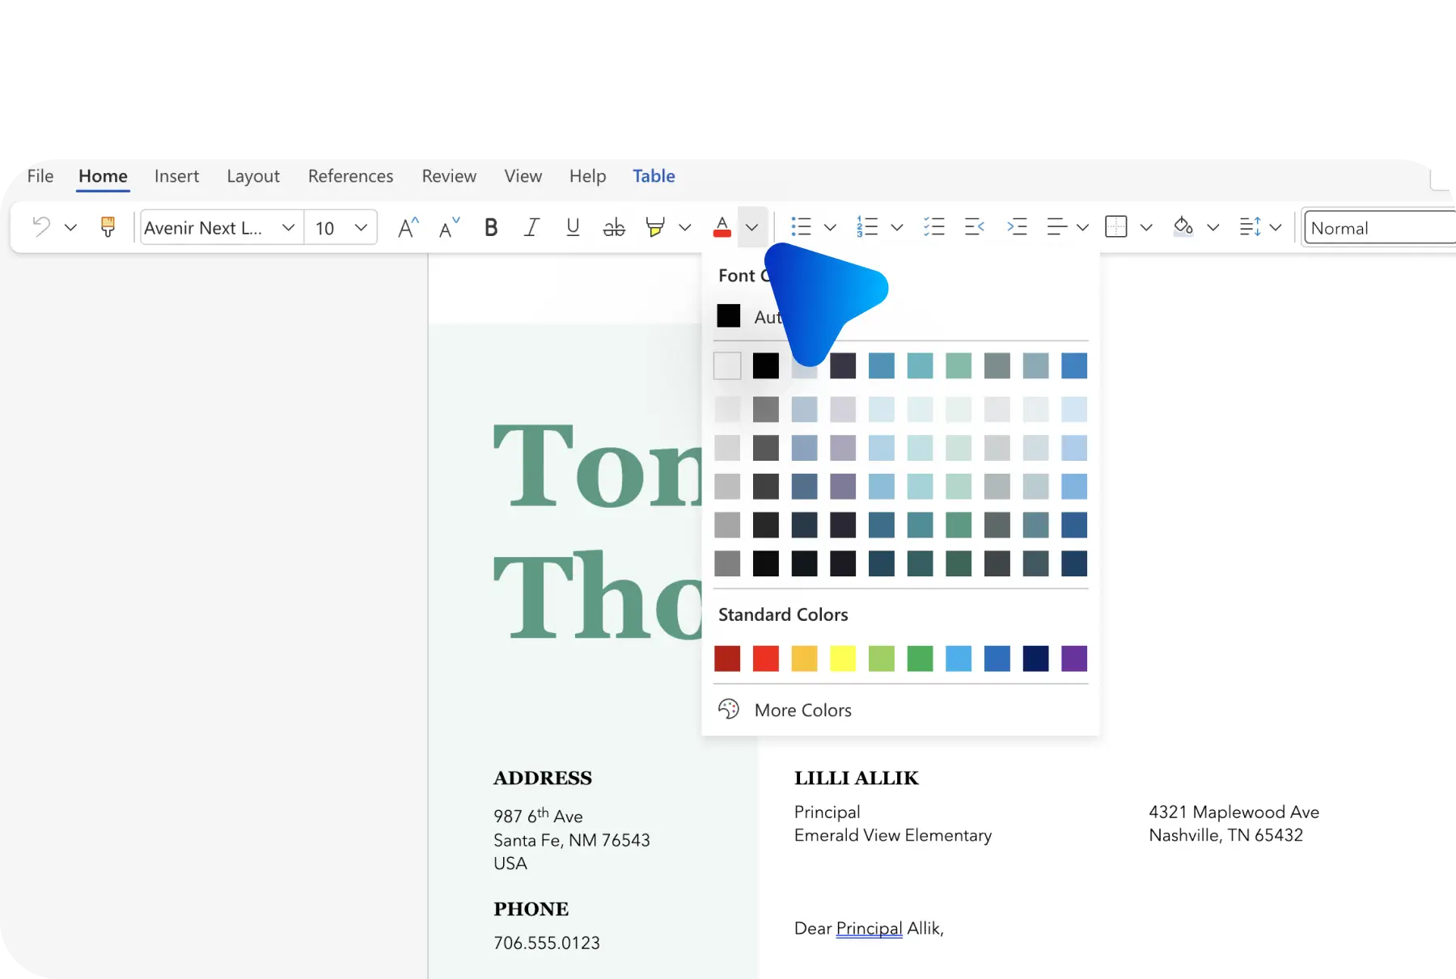The width and height of the screenshot is (1456, 979).
Task: Toggle Bold formatting
Action: pos(491,227)
